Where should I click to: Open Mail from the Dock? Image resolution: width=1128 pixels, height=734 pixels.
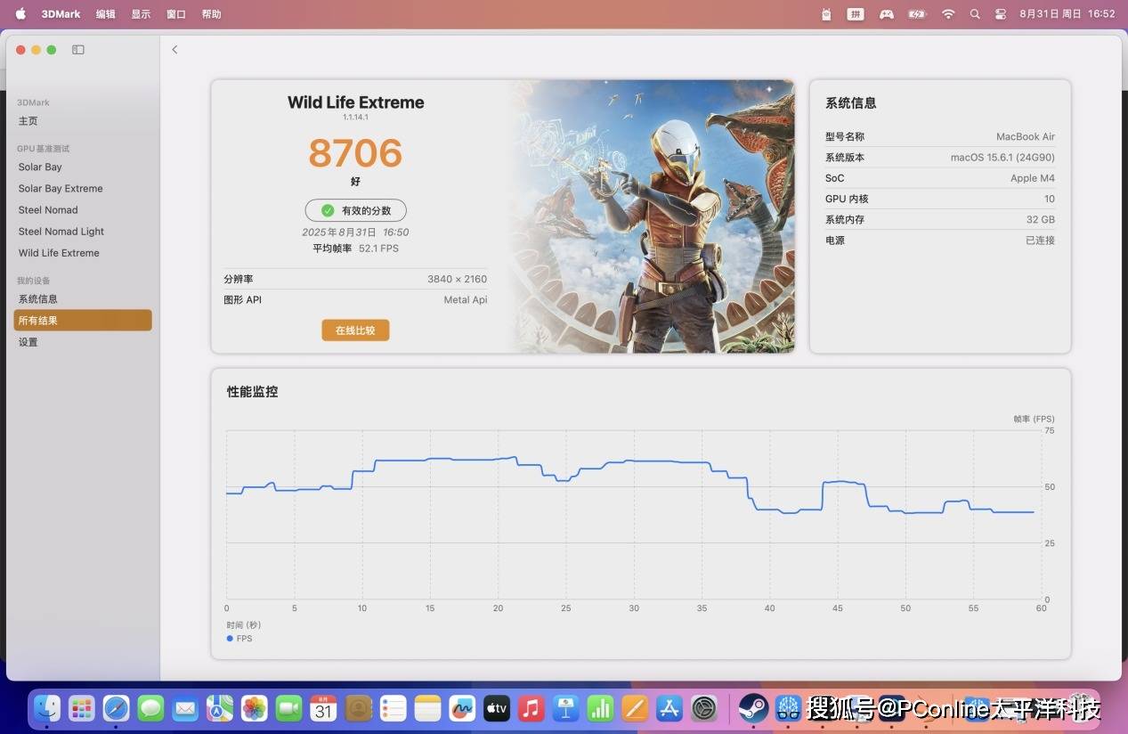pyautogui.click(x=185, y=708)
